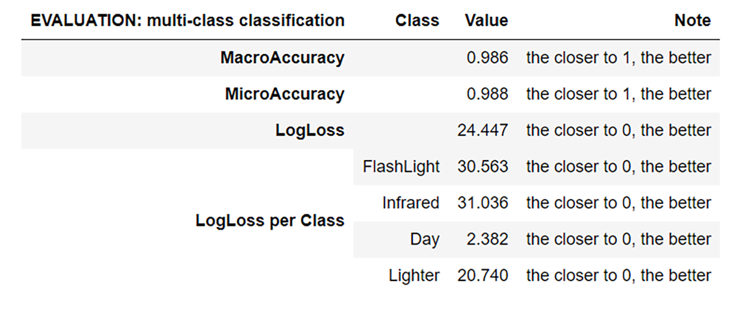Viewport: 744px width, 309px height.
Task: Click the FlashLight value 30.563
Action: click(x=483, y=167)
